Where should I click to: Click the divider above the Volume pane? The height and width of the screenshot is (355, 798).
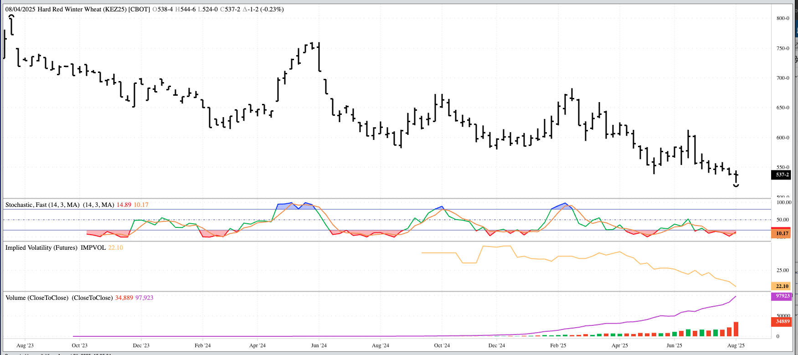click(387, 291)
